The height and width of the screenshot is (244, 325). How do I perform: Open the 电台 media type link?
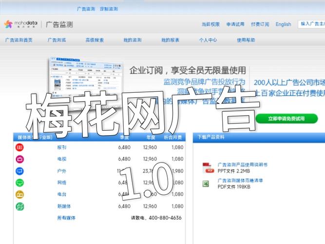62,194
